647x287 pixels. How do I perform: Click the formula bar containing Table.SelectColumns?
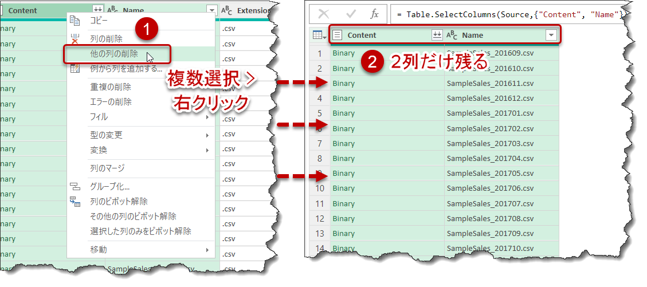point(508,14)
